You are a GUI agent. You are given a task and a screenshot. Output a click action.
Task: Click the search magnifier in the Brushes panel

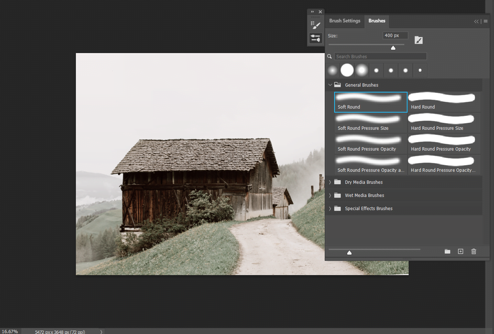click(330, 56)
